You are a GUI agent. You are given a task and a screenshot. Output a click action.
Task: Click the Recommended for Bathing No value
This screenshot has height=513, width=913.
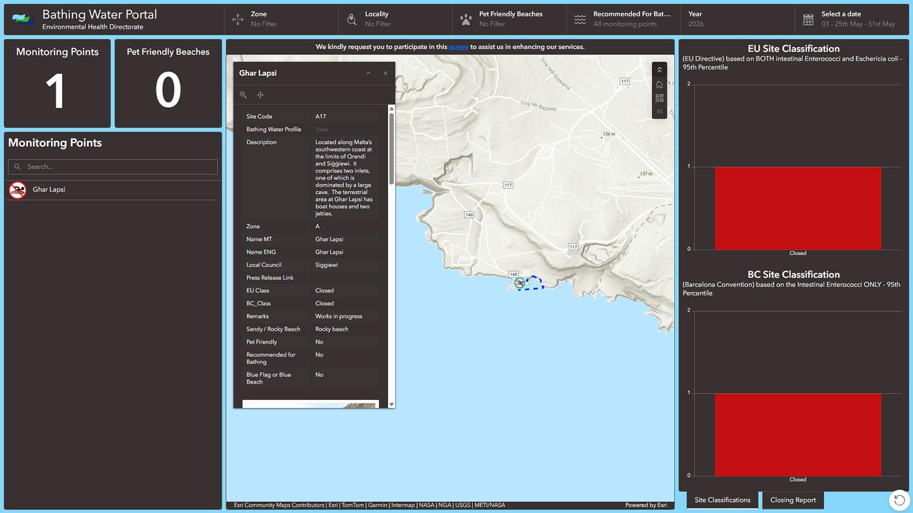319,355
